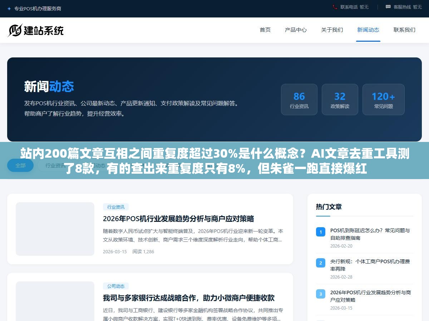The width and height of the screenshot is (429, 321).
Task: Click the 建站系统 logo text
Action: click(44, 31)
